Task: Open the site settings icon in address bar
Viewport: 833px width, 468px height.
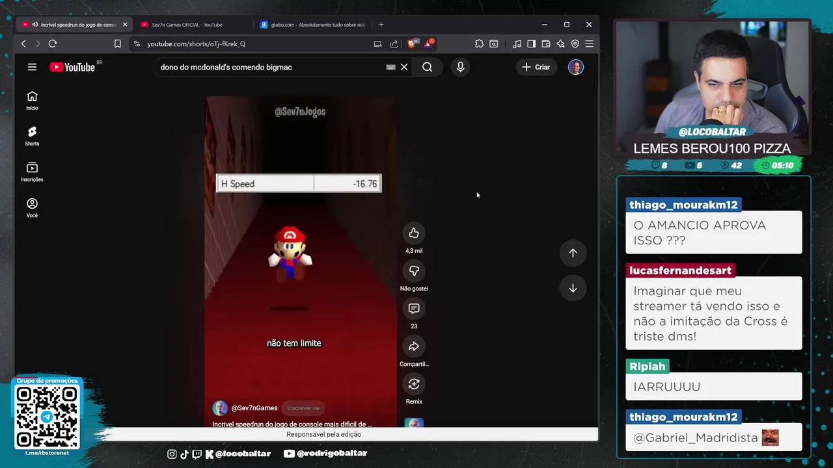Action: pyautogui.click(x=136, y=44)
